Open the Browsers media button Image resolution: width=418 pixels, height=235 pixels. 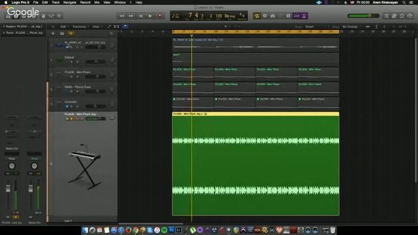pos(410,16)
